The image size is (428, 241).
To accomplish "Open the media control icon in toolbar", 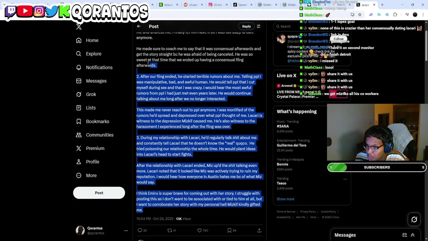I will [x=407, y=15].
